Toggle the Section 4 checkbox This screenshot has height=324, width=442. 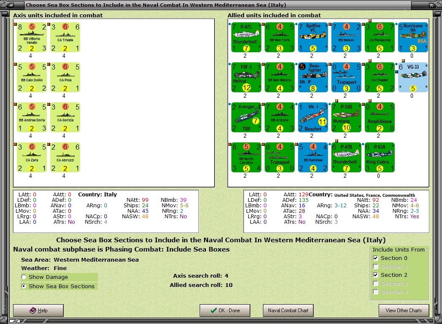click(x=375, y=292)
